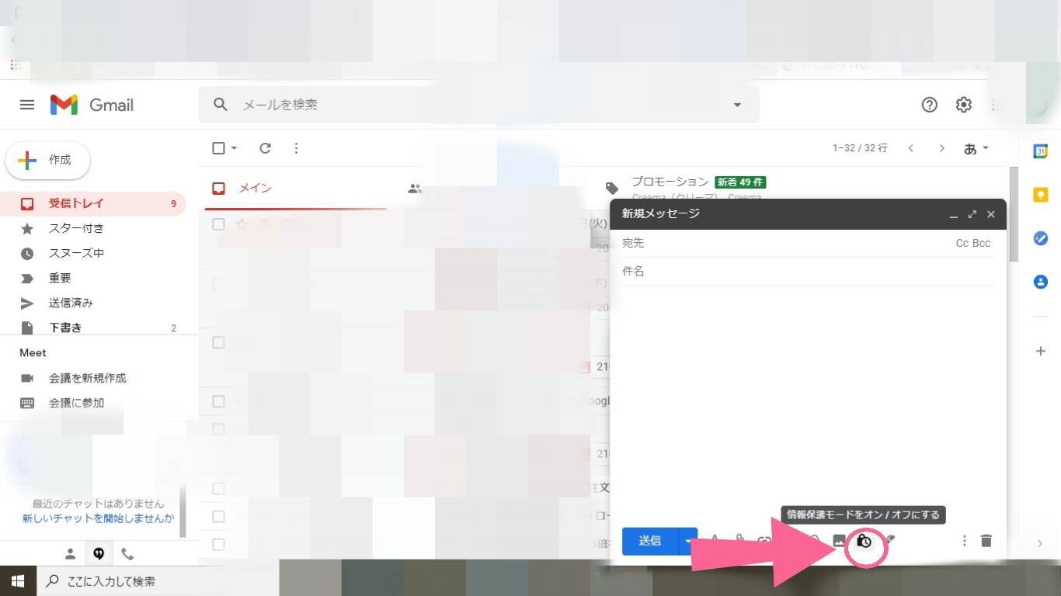The width and height of the screenshot is (1061, 596).
Task: Show Hangouts contacts person icon
Action: tap(70, 554)
